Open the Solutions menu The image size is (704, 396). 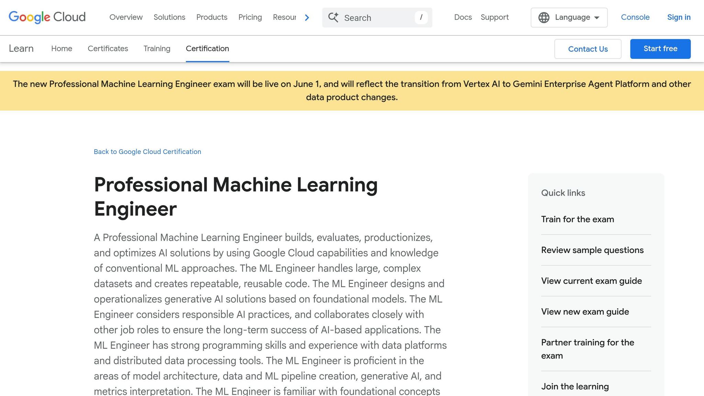pyautogui.click(x=169, y=17)
